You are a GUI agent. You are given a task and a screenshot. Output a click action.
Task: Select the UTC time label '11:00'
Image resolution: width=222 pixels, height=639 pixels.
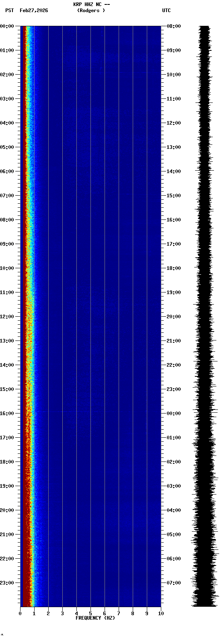(x=174, y=99)
